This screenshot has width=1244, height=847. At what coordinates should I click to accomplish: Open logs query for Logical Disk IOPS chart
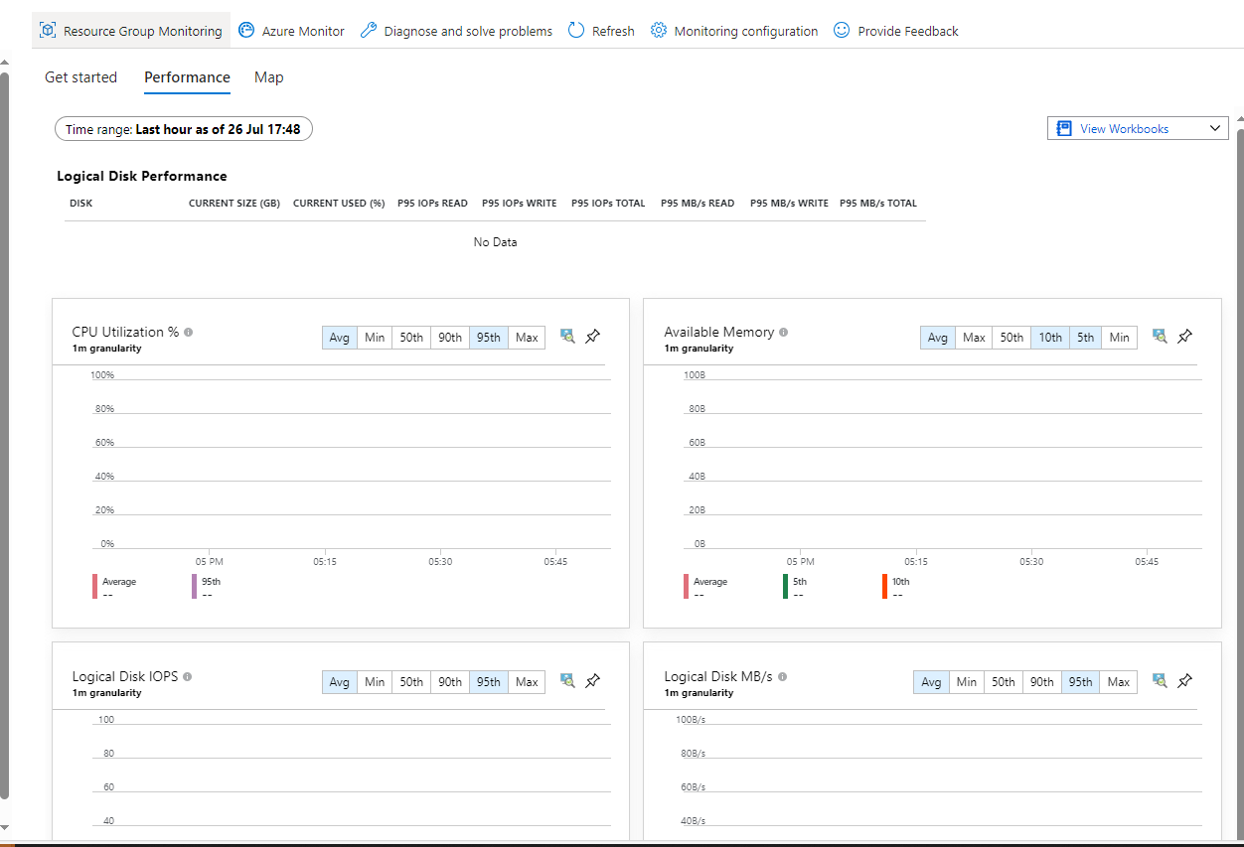(567, 681)
